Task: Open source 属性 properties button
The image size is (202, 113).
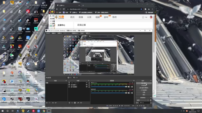Action: pos(70,78)
